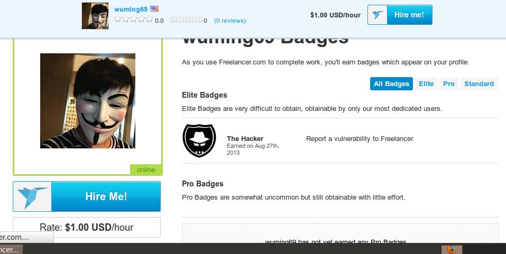
Task: Open the wuming69 username link
Action: pyautogui.click(x=131, y=9)
